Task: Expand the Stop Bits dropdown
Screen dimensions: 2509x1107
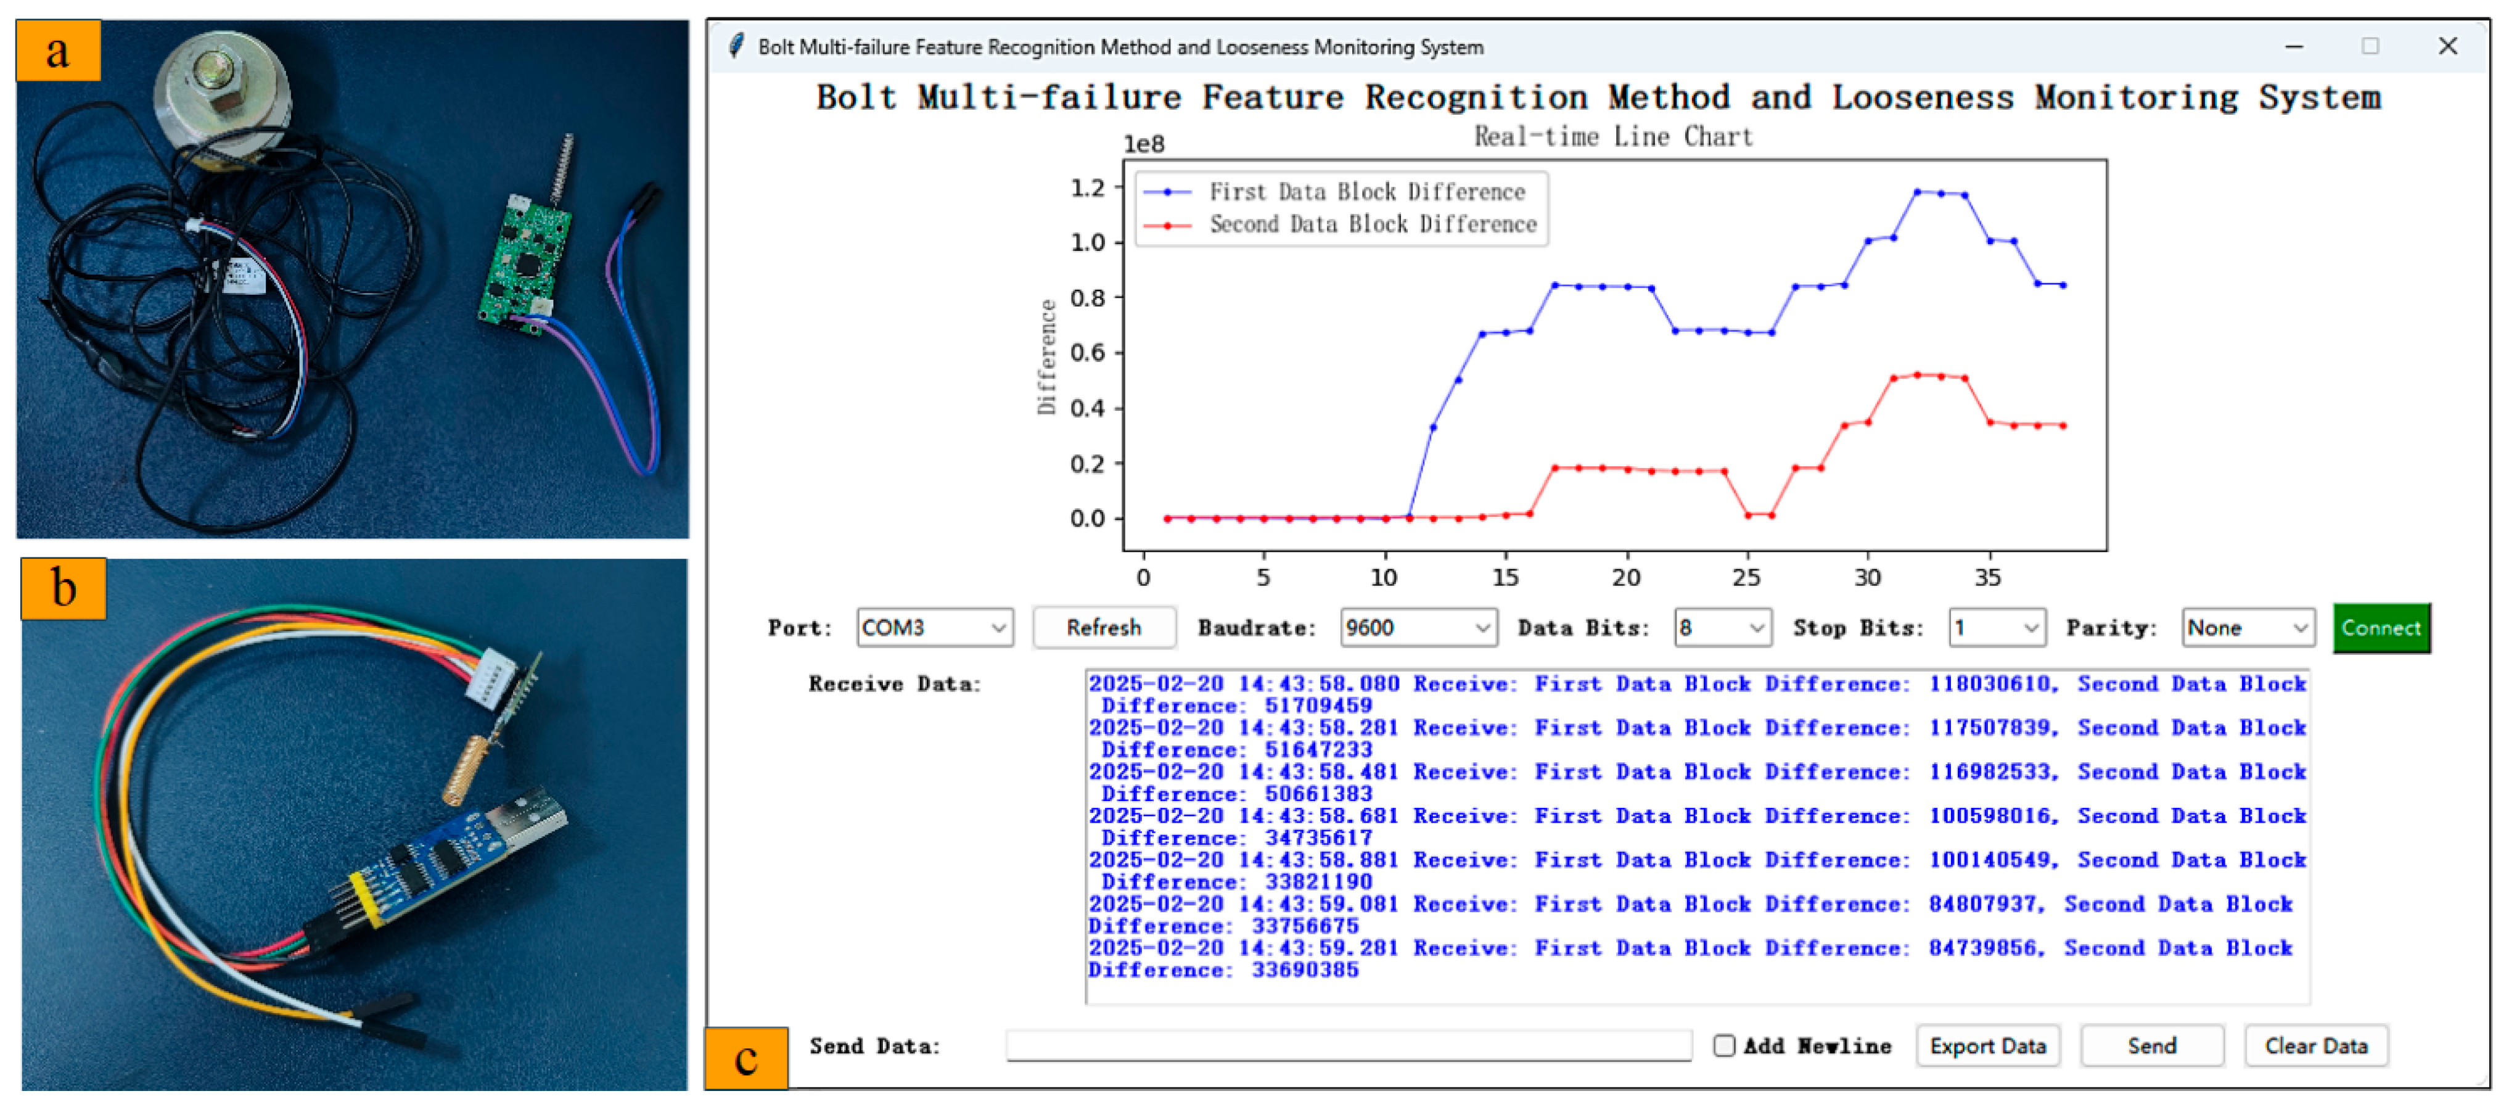Action: [x=2031, y=628]
